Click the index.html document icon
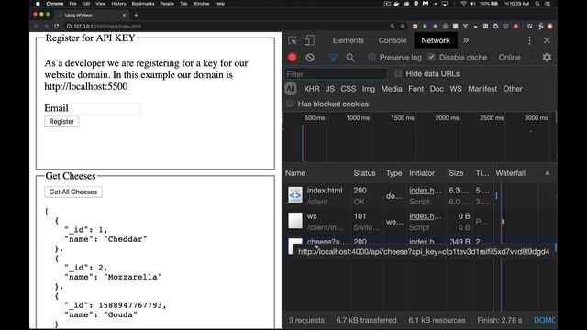The height and width of the screenshot is (330, 587). [x=295, y=195]
